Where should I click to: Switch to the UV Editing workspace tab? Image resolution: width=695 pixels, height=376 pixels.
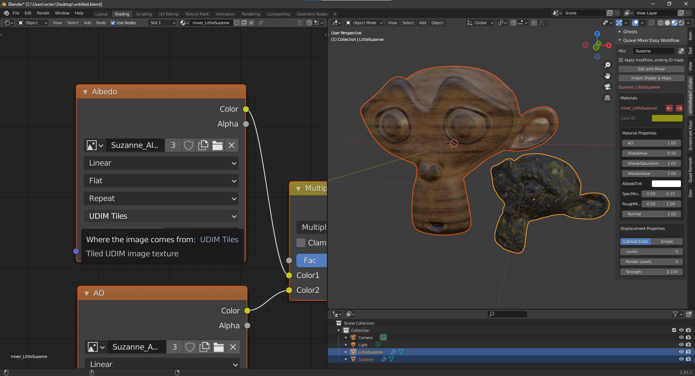tap(169, 14)
